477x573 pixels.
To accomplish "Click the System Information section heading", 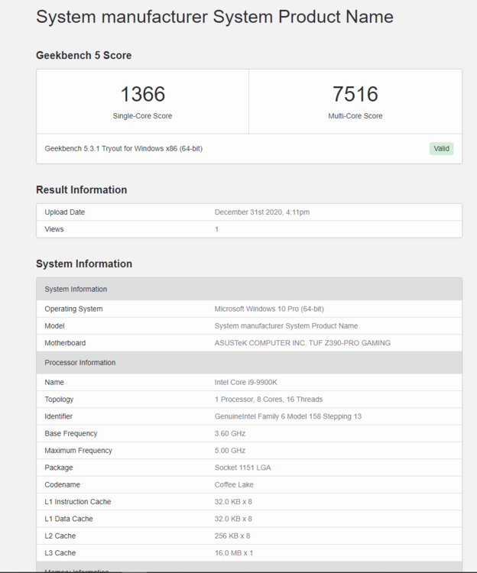I will click(84, 264).
